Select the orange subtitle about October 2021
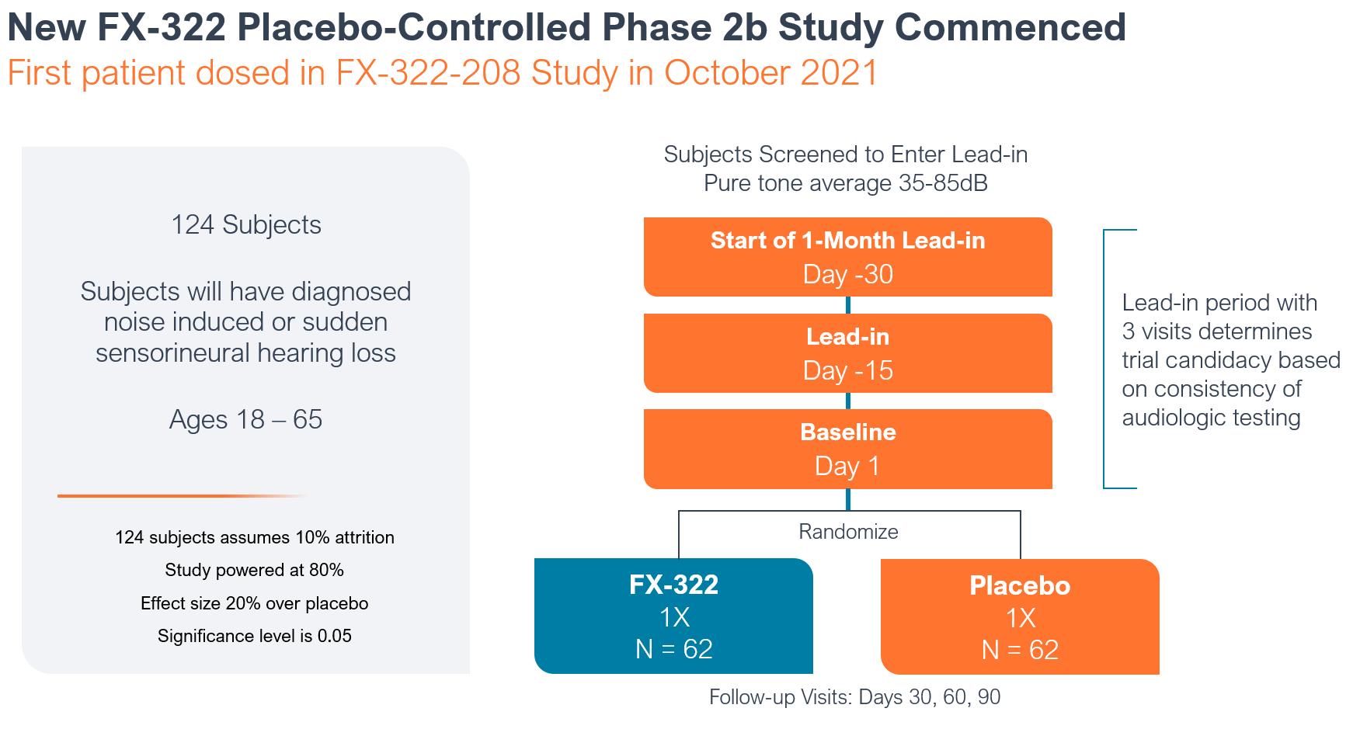The image size is (1360, 729). tap(442, 73)
